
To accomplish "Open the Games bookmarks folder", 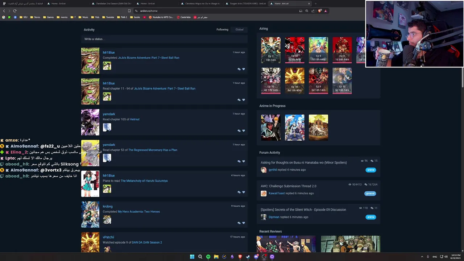I will pos(48,17).
